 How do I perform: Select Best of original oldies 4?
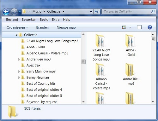coord(44,90)
